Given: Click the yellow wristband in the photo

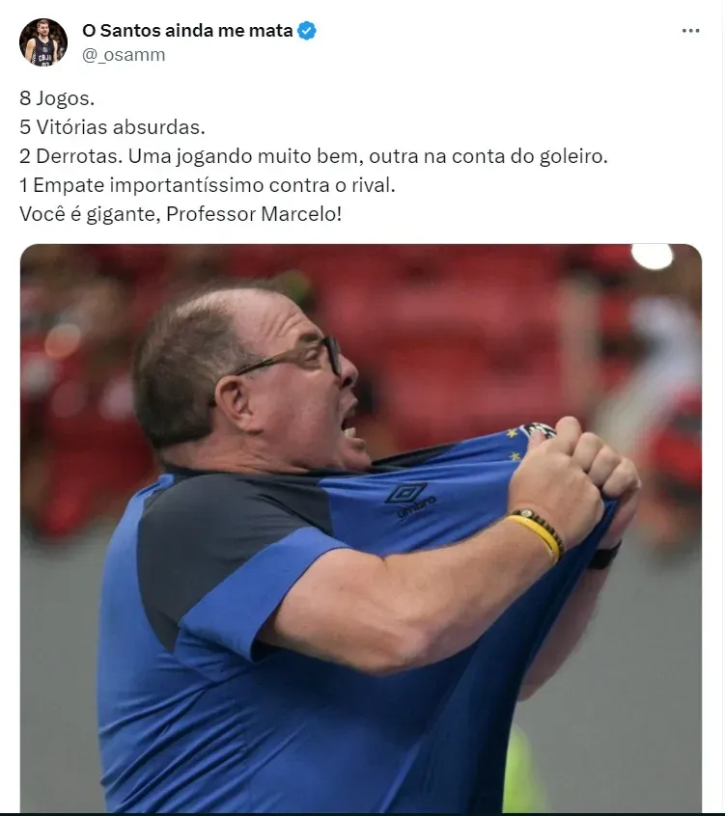Looking at the screenshot, I should (x=538, y=536).
